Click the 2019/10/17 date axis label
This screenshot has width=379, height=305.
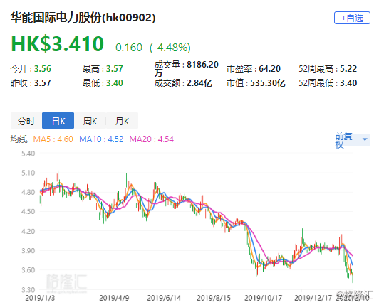[x=263, y=298]
